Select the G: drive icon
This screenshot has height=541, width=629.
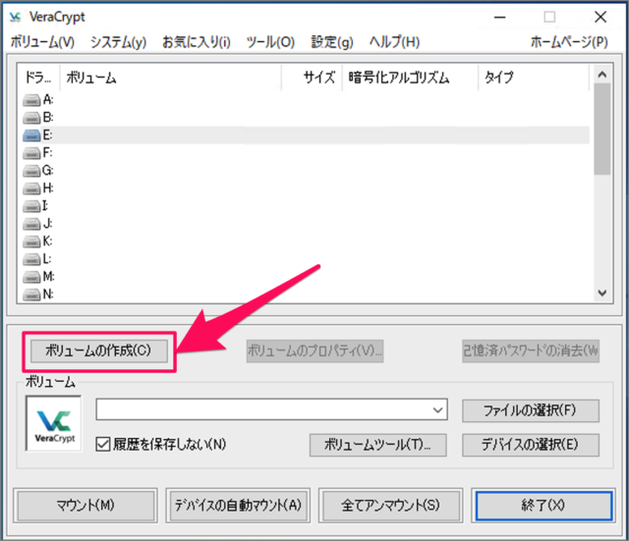pyautogui.click(x=33, y=171)
